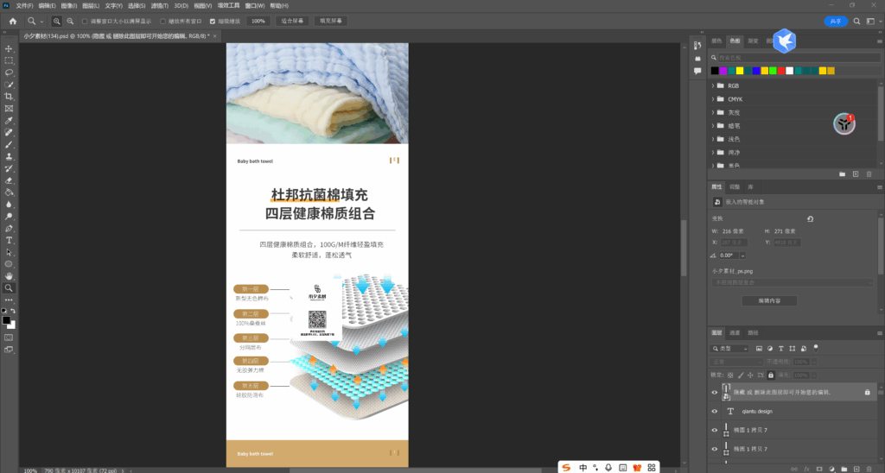
Task: Expand the 灰度 swatch folder
Action: click(713, 112)
